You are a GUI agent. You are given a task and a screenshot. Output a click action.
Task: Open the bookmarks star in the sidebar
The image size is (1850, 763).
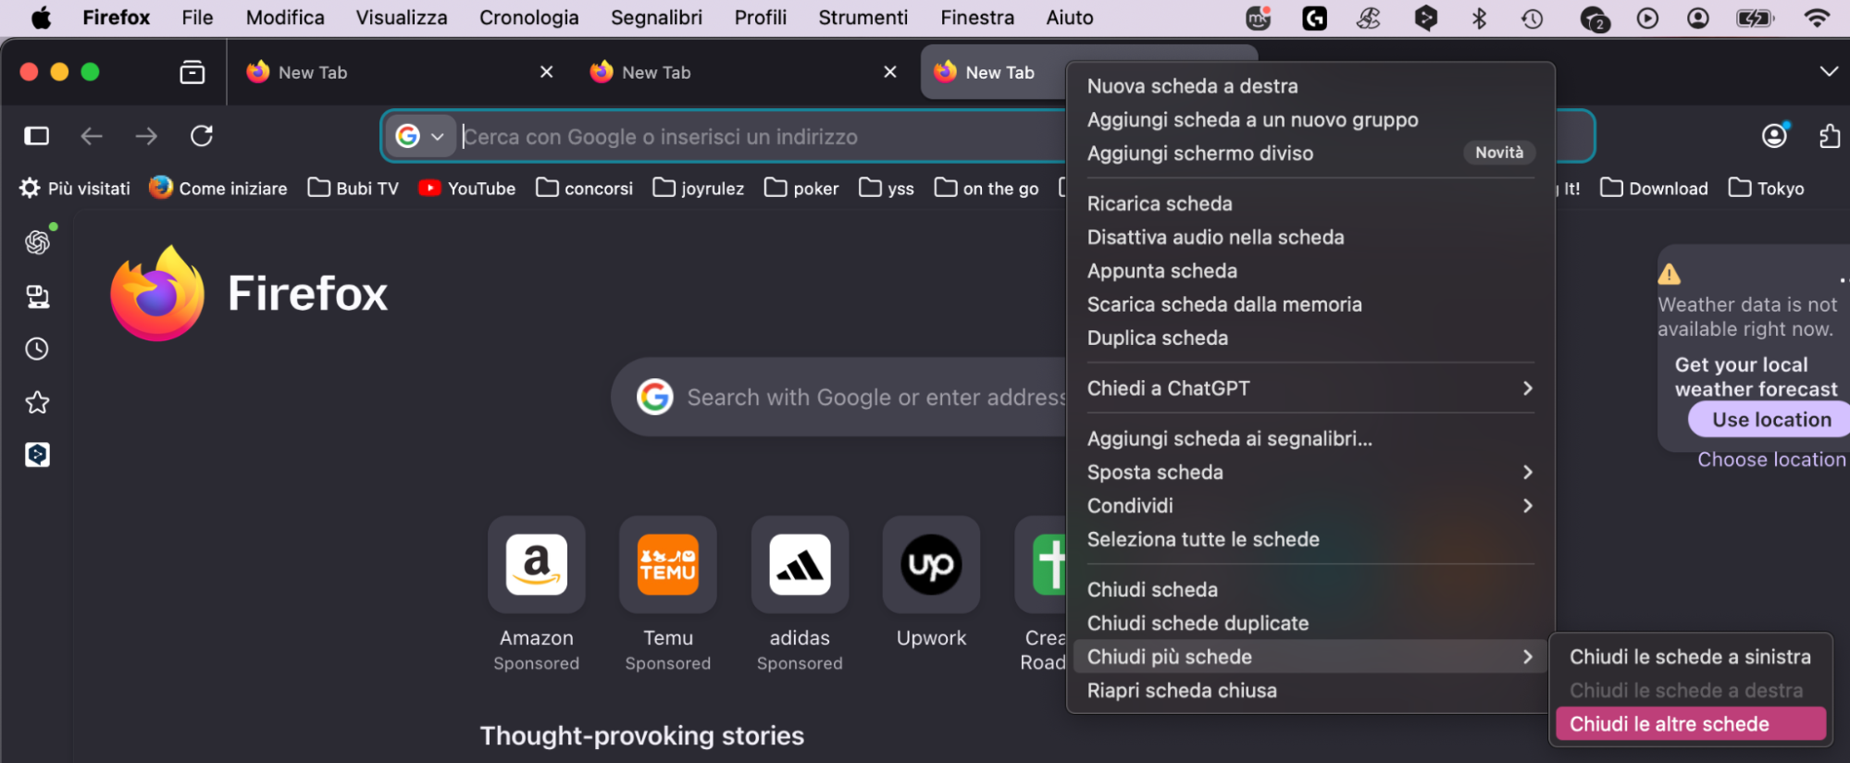coord(37,402)
